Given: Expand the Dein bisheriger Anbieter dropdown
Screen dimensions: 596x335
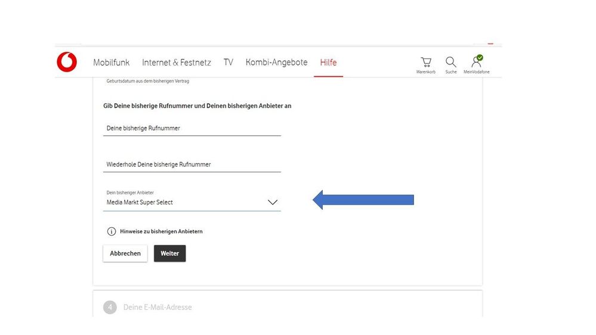Looking at the screenshot, I should (x=192, y=200).
